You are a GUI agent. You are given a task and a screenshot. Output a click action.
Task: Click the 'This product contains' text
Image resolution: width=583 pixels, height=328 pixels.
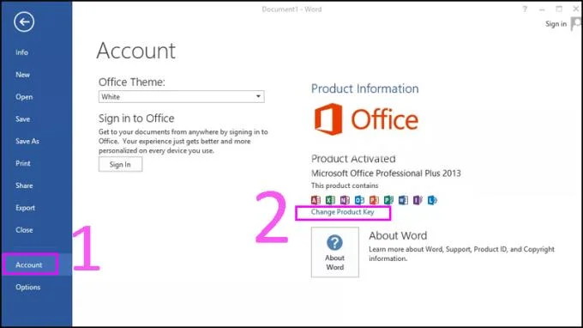(x=345, y=185)
